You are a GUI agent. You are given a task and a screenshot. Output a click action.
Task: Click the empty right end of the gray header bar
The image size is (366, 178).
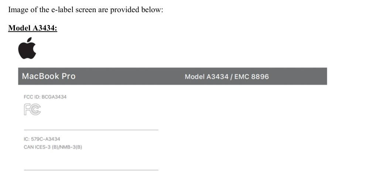pyautogui.click(x=307, y=76)
